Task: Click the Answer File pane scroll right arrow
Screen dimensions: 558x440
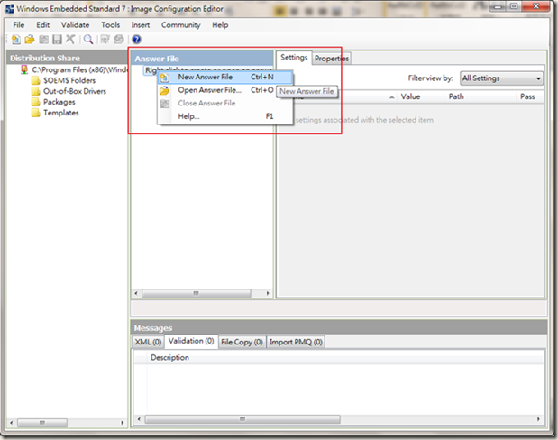Action: [x=268, y=293]
